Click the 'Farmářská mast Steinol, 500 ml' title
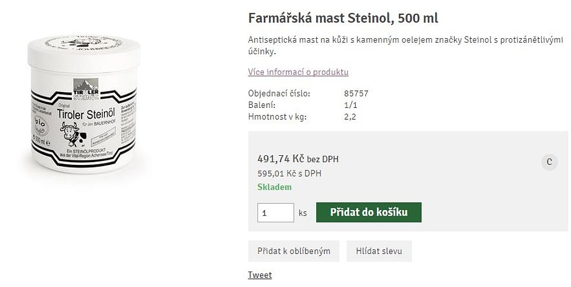The image size is (571, 287). click(343, 18)
